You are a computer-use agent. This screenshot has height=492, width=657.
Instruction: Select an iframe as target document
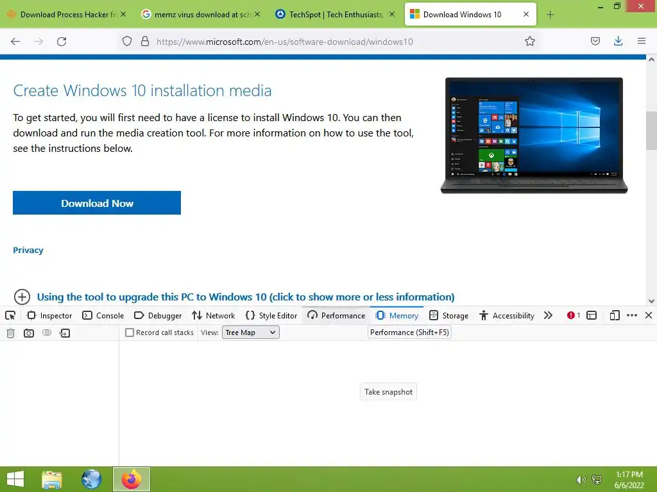591,315
